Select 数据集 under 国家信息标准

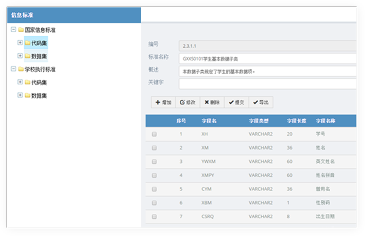pyautogui.click(x=39, y=56)
